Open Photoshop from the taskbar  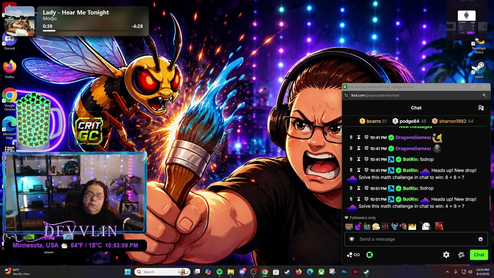pos(344,272)
